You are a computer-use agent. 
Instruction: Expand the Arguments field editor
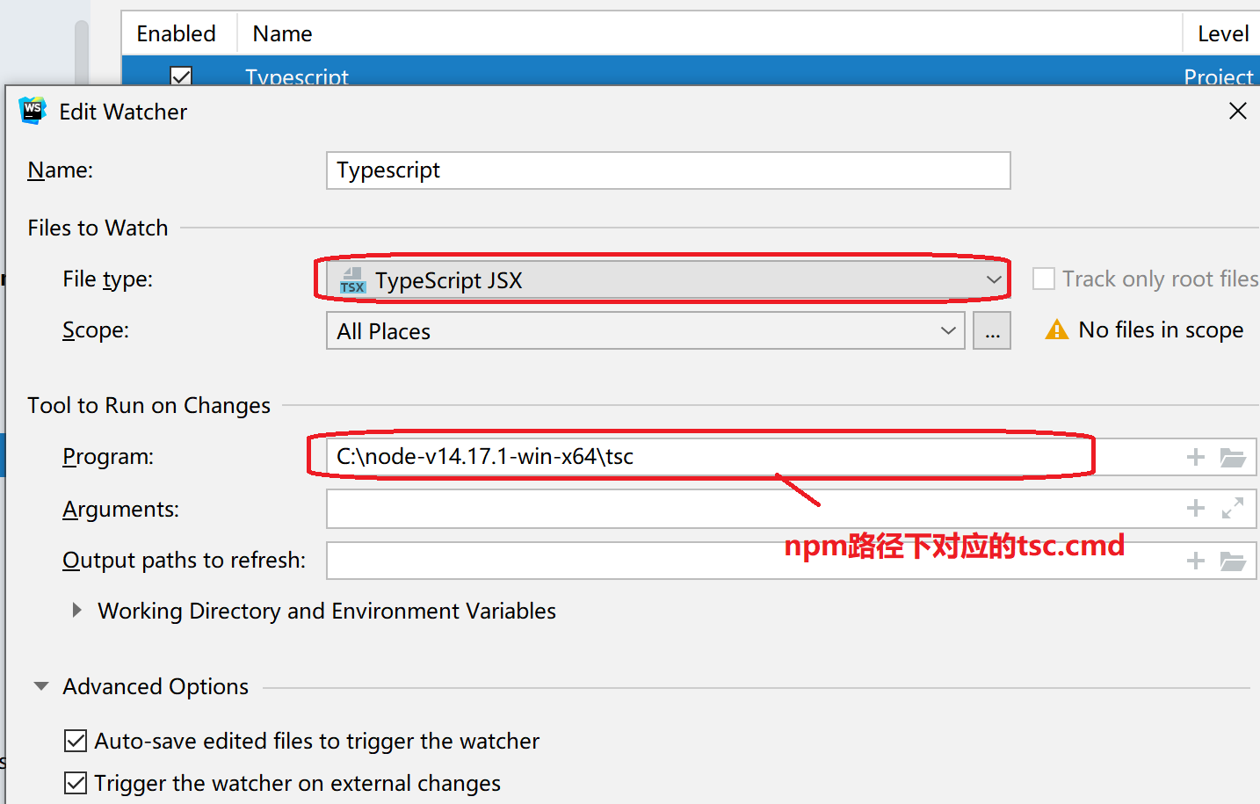tap(1233, 508)
